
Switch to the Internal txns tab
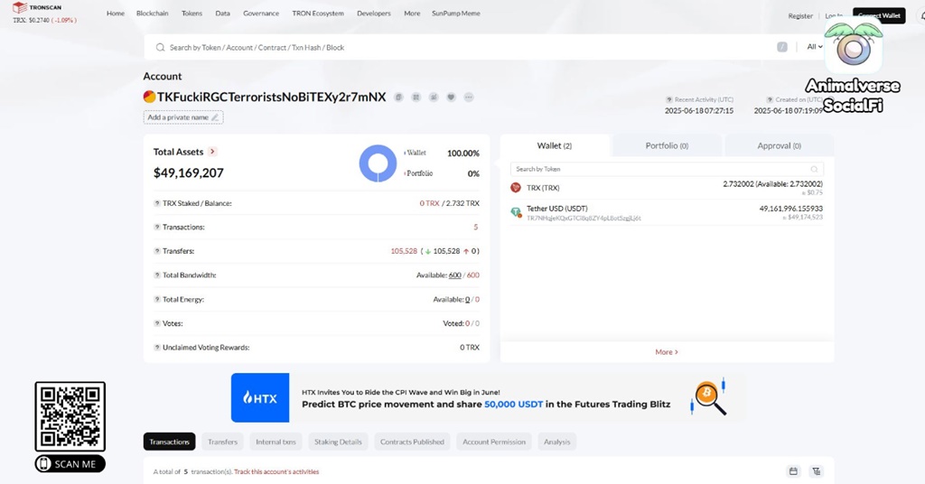[276, 442]
